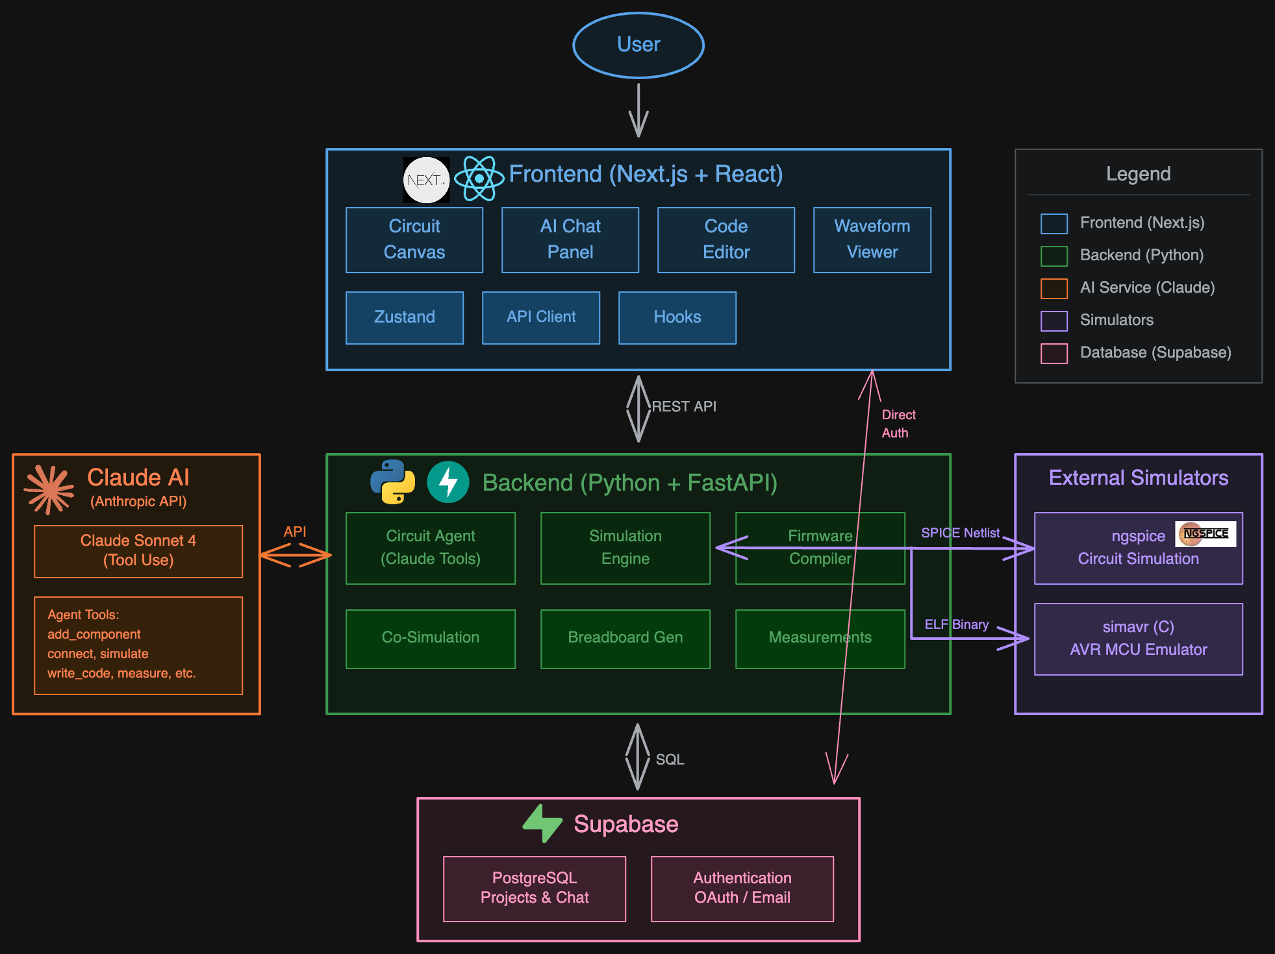Select the Circuit Canvas box

[x=414, y=239]
